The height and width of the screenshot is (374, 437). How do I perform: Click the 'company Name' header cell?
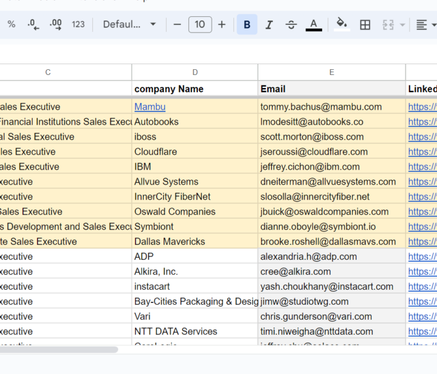coord(195,89)
